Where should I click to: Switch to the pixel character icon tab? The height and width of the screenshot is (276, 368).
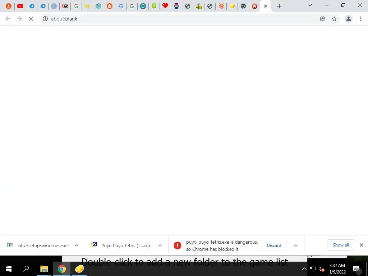tap(176, 6)
